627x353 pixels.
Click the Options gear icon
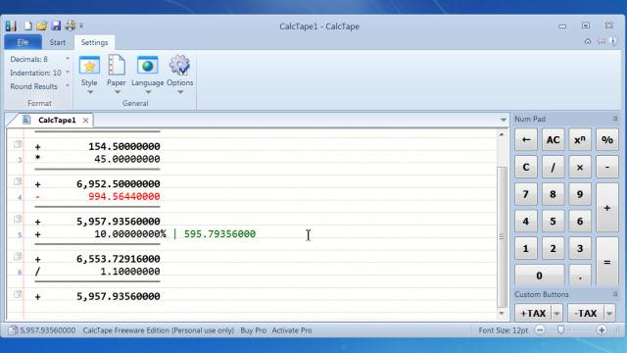(179, 65)
